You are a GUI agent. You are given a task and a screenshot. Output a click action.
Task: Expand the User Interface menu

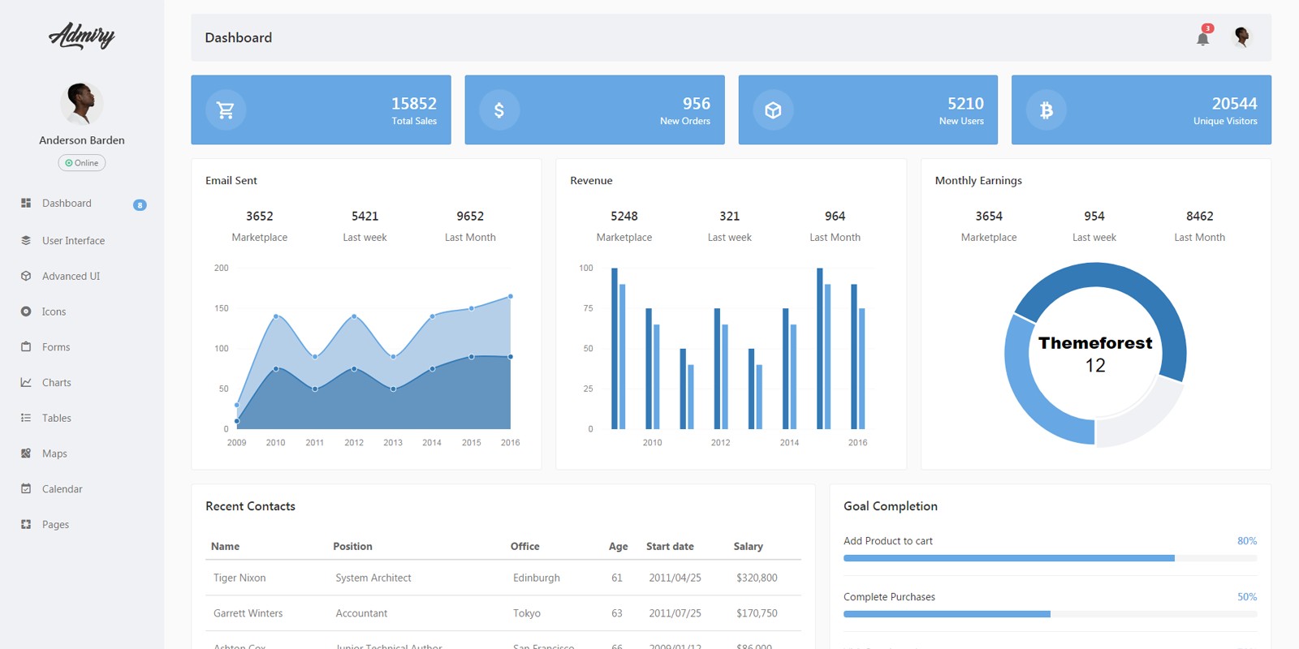[73, 241]
